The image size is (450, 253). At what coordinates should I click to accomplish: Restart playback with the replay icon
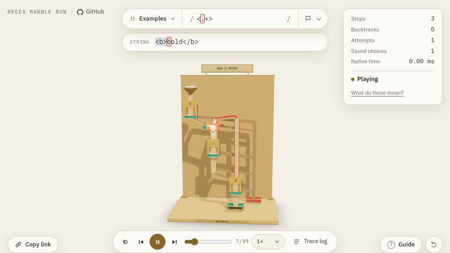pos(125,242)
